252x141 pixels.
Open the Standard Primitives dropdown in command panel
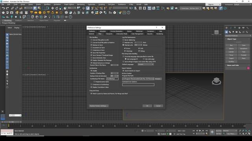[x=238, y=36]
